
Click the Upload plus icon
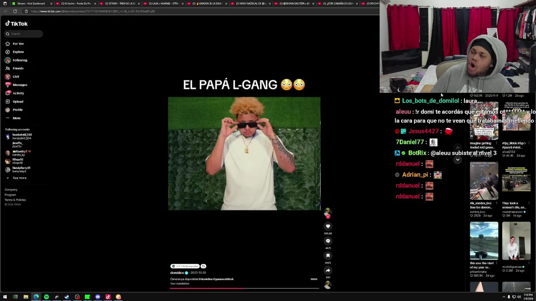(8, 102)
